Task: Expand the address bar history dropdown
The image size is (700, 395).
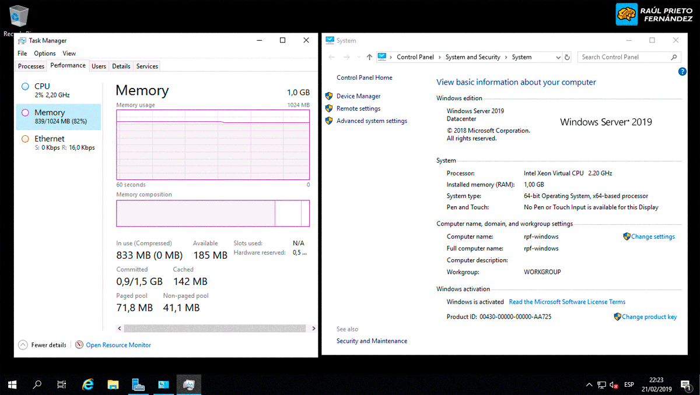Action: coord(556,57)
